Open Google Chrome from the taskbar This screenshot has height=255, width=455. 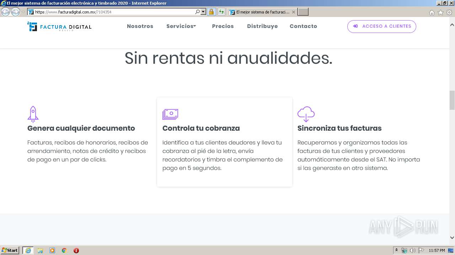coord(64,250)
